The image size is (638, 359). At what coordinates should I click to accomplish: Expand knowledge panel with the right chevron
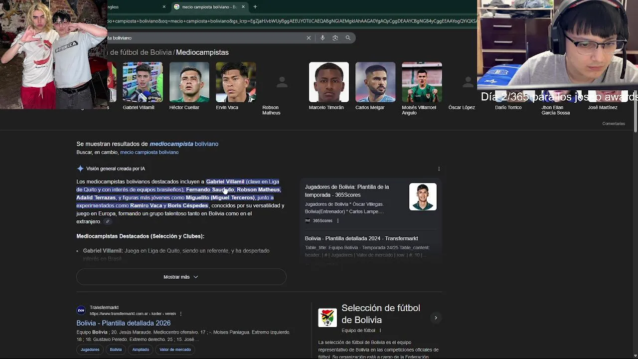436,318
